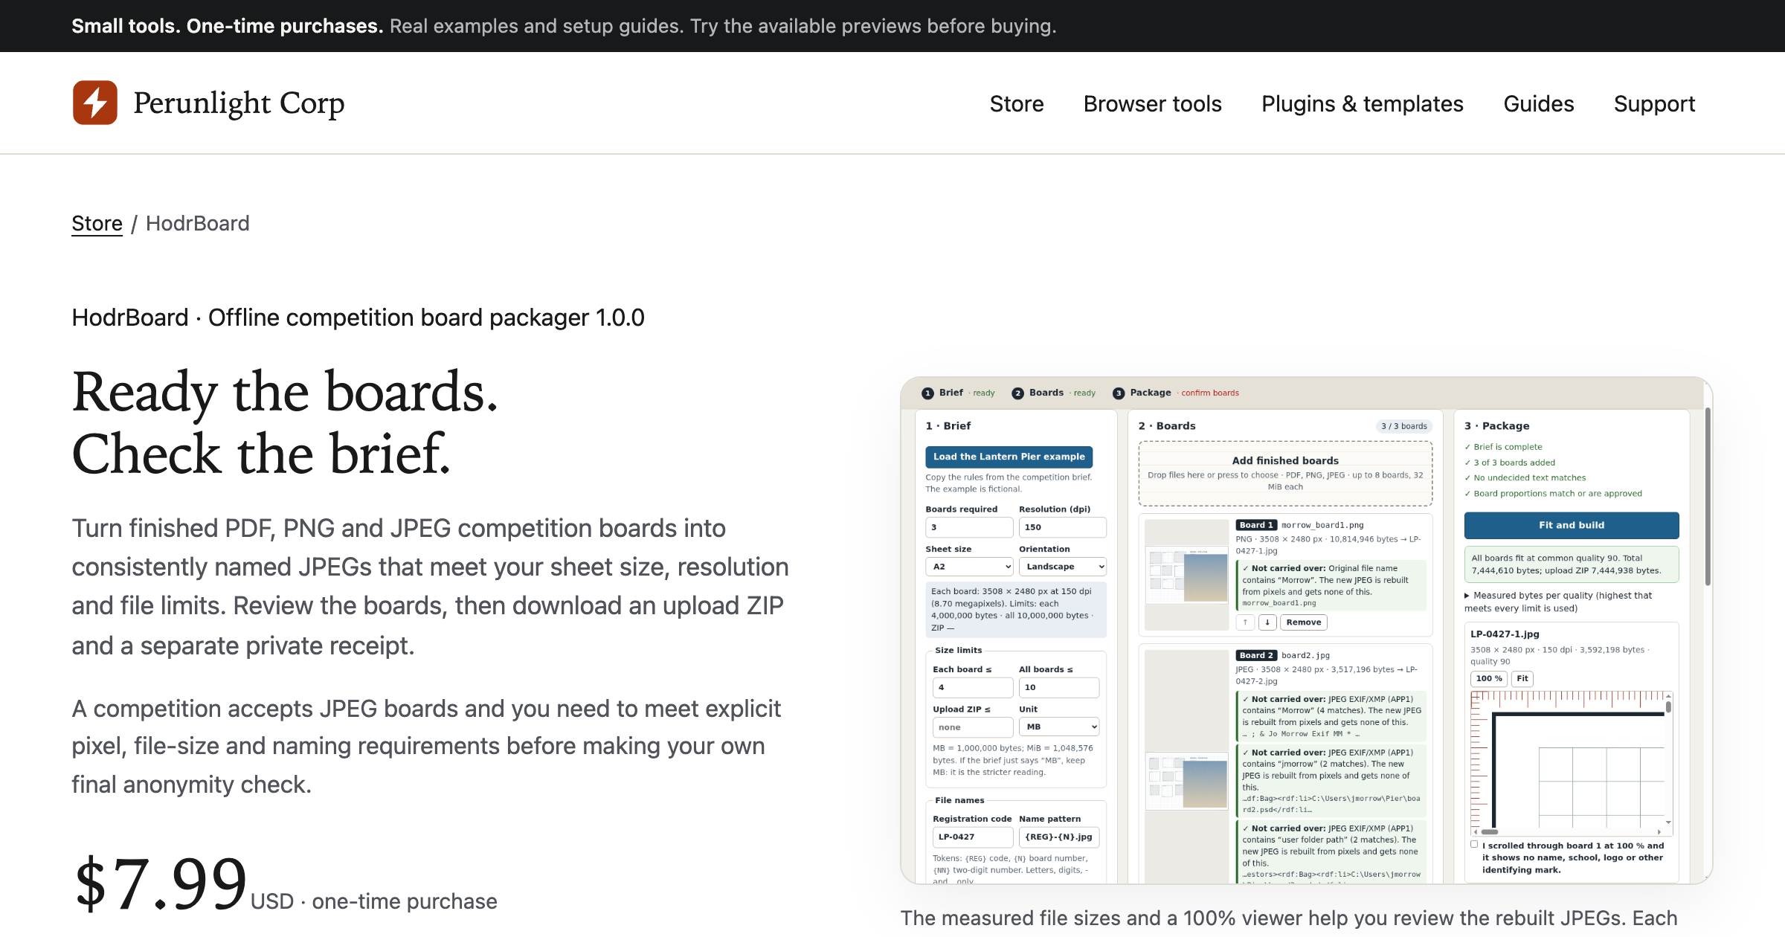The height and width of the screenshot is (937, 1785).
Task: Remove Board 1 from the list
Action: click(1304, 622)
